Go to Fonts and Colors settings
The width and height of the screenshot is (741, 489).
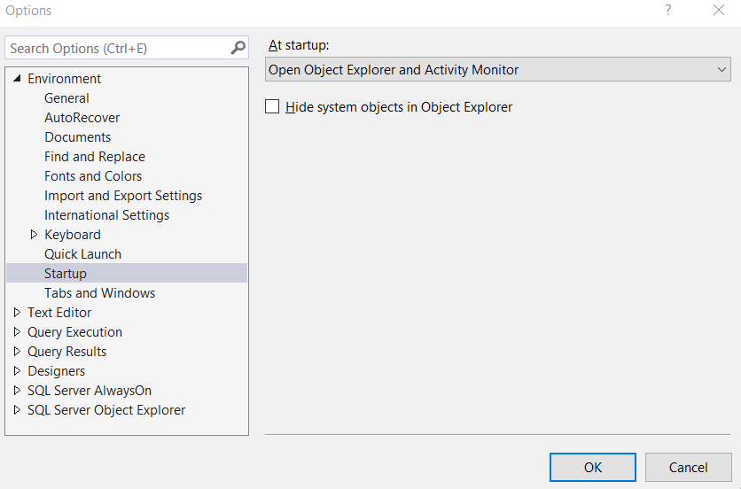pyautogui.click(x=93, y=176)
